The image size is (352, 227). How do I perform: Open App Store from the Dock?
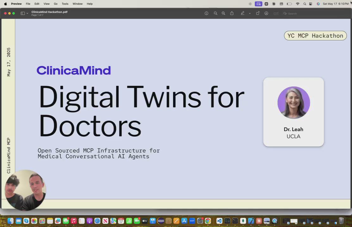coord(184,221)
